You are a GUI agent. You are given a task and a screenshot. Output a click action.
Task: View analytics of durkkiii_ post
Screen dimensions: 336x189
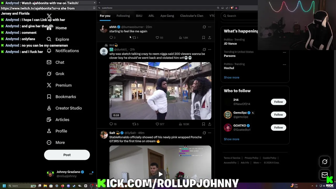[184, 124]
